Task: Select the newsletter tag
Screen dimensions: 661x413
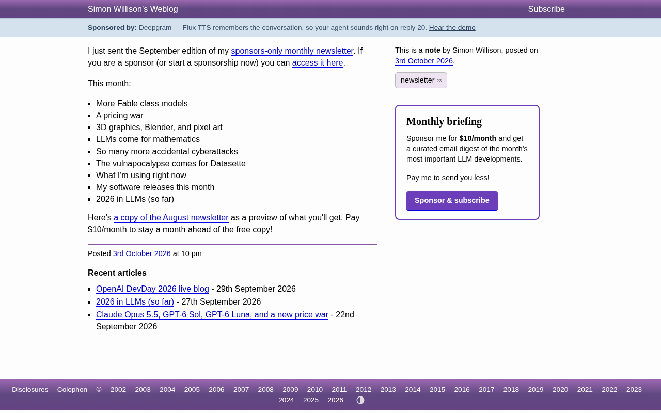Action: [421, 80]
